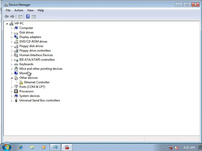Viewport: 202px width, 151px height.
Task: Close the Device Manager window
Action: pos(195,5)
